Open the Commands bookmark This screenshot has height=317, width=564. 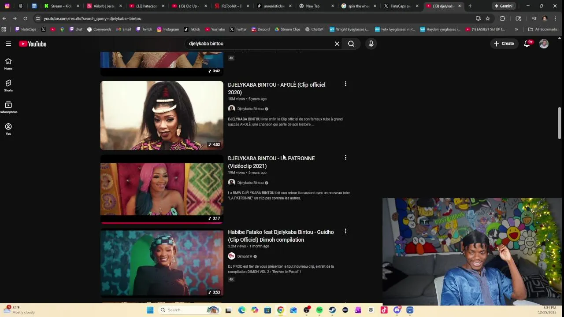click(99, 29)
